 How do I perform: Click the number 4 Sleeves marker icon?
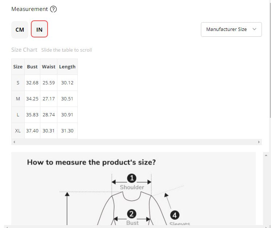tap(175, 215)
